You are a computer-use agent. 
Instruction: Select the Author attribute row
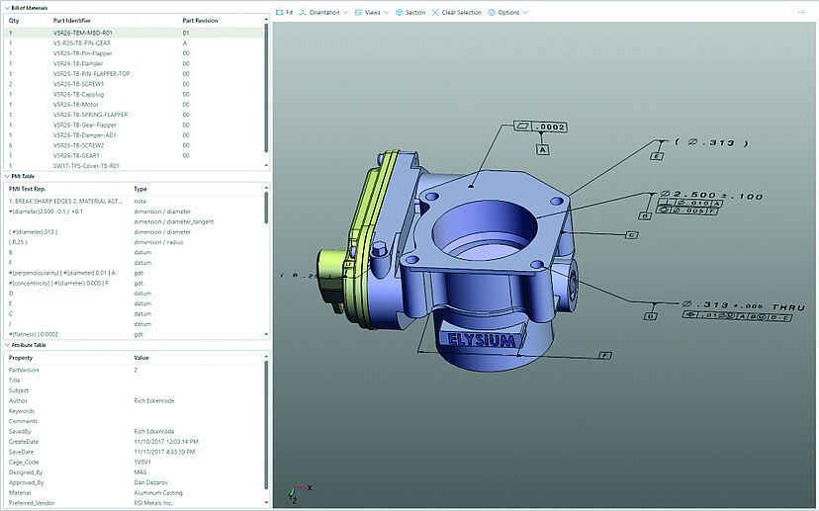(x=134, y=400)
